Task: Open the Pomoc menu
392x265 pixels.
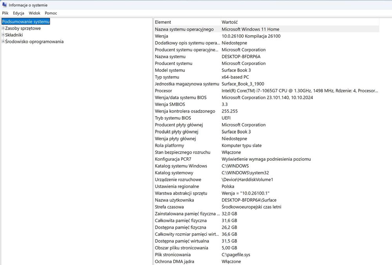Action: point(51,13)
